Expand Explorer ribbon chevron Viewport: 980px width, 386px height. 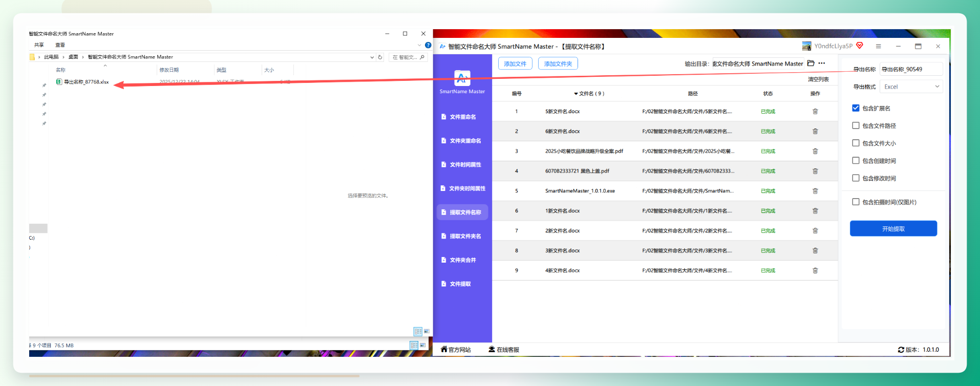[419, 45]
